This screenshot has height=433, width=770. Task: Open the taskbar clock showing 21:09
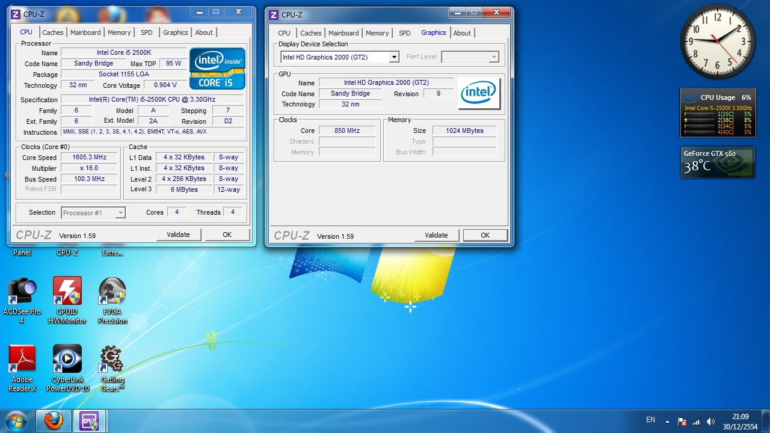[740, 422]
